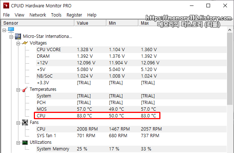Collapse the Temperatures section
Image resolution: width=234 pixels, height=153 pixels.
18,90
